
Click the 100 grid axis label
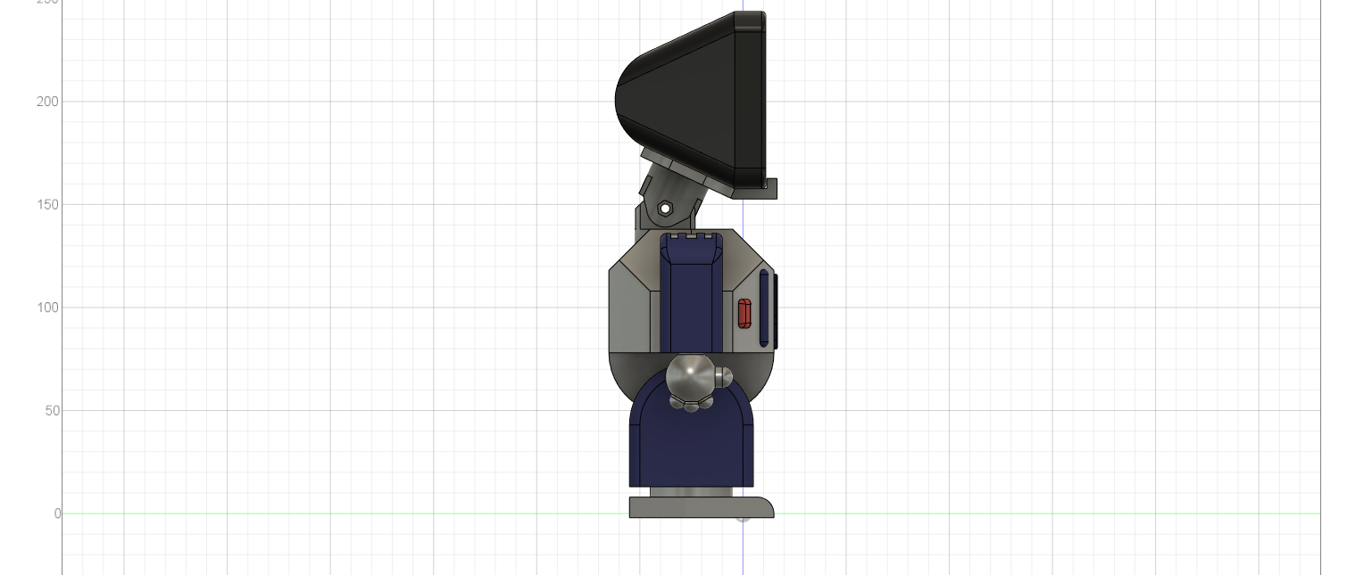[x=47, y=308]
